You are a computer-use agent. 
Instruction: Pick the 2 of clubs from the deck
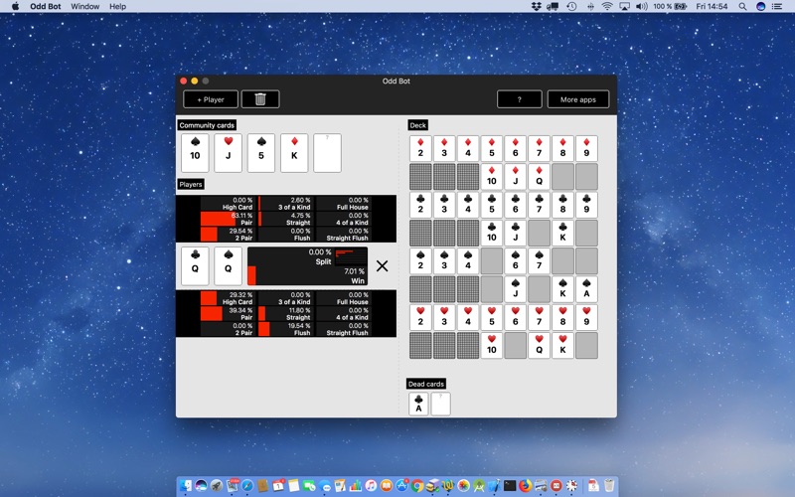pyautogui.click(x=420, y=205)
